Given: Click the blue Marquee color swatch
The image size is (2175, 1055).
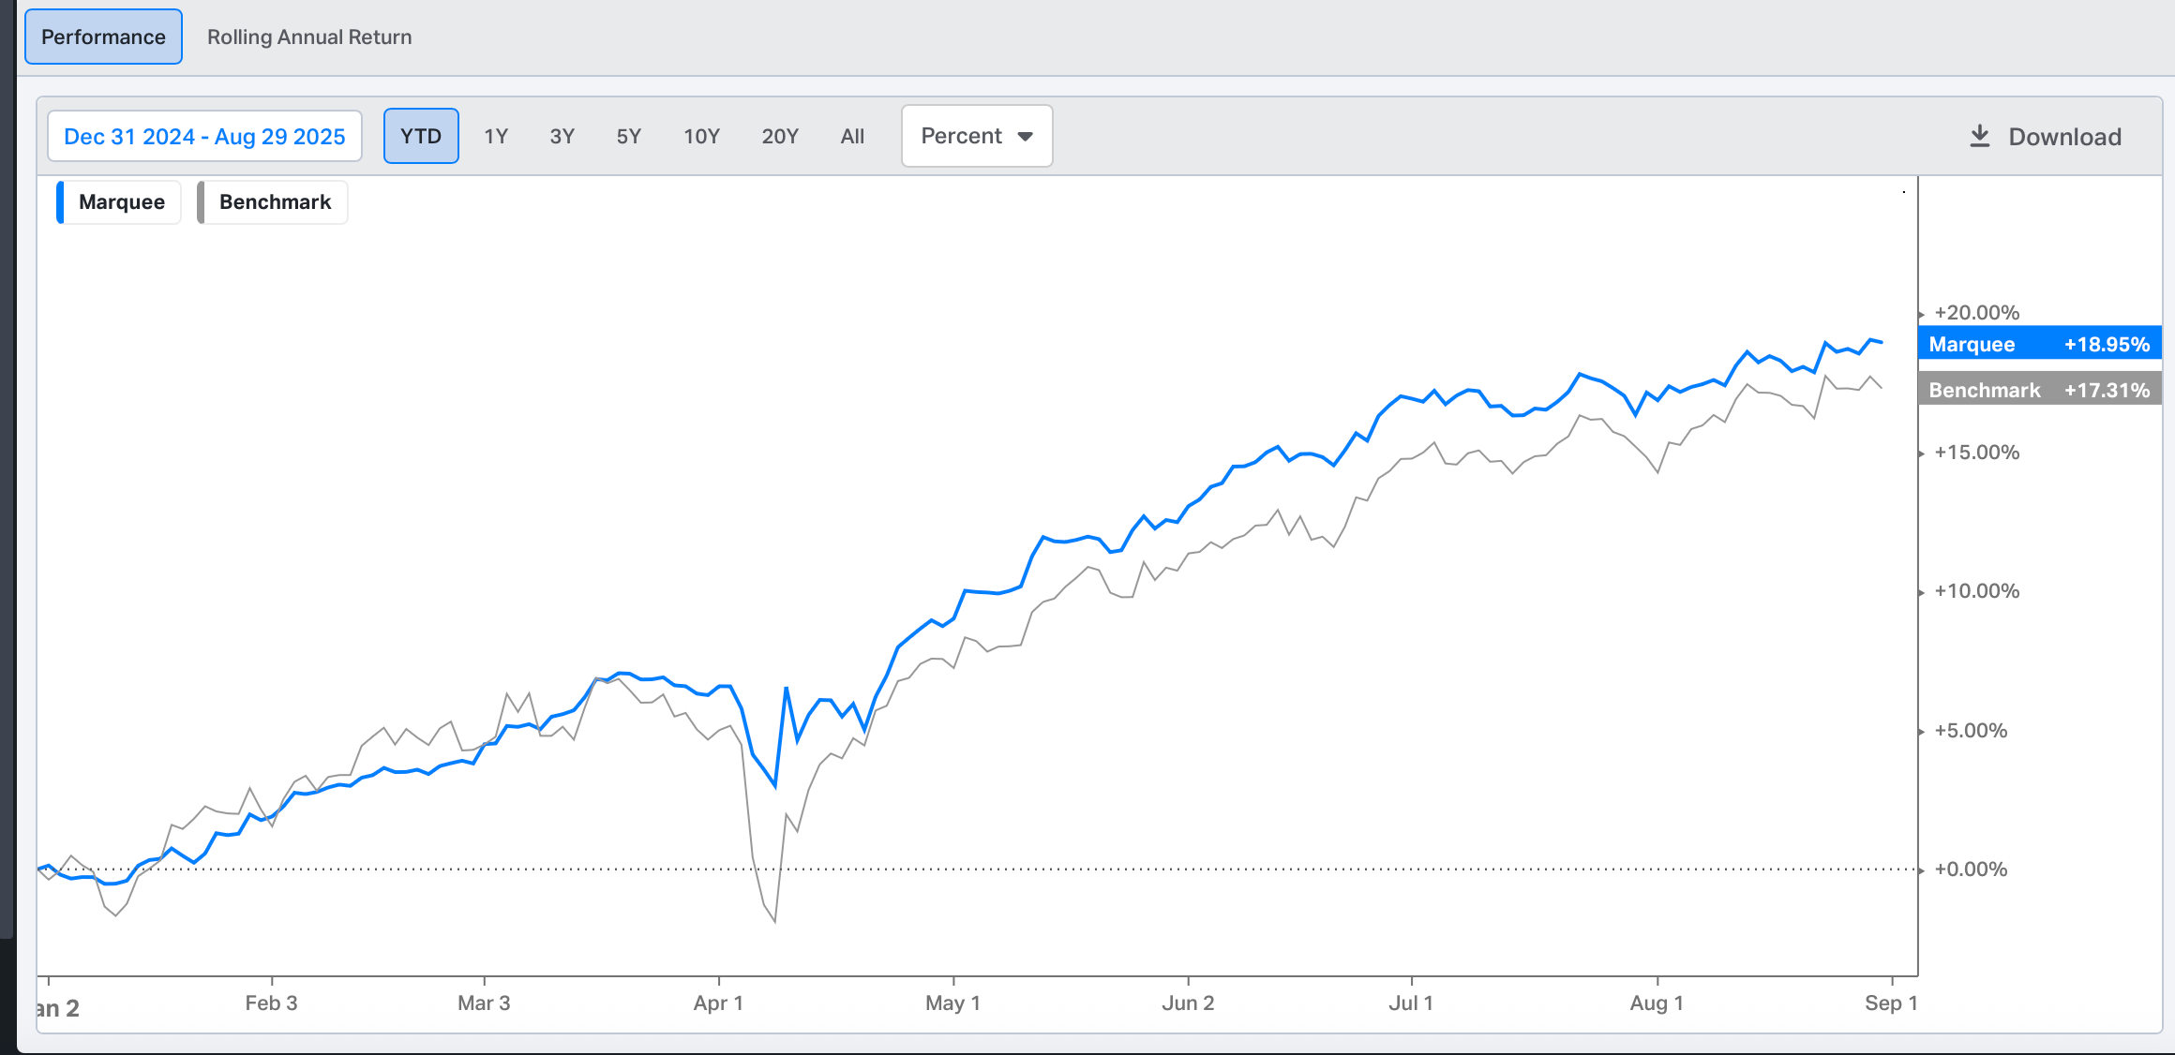Looking at the screenshot, I should coord(61,202).
